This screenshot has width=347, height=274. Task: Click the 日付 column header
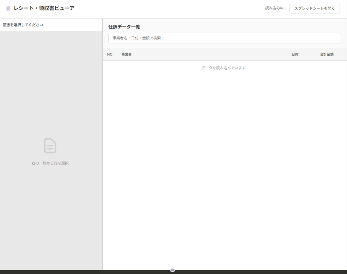(x=295, y=54)
